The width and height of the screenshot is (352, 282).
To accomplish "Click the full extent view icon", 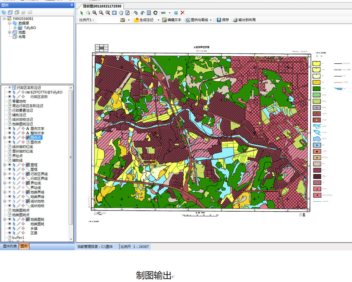I will tap(114, 13).
